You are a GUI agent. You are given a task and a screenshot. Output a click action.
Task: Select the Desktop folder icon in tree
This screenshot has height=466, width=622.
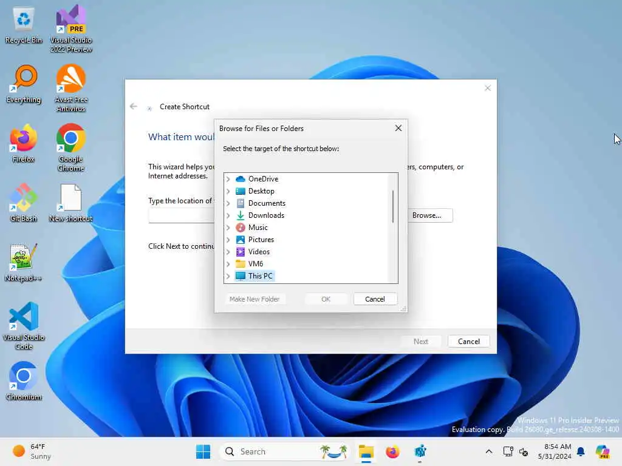click(x=241, y=191)
